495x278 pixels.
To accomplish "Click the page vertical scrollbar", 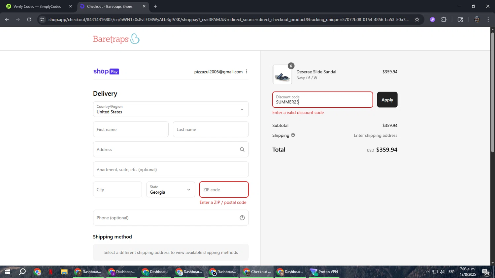I will point(493,92).
